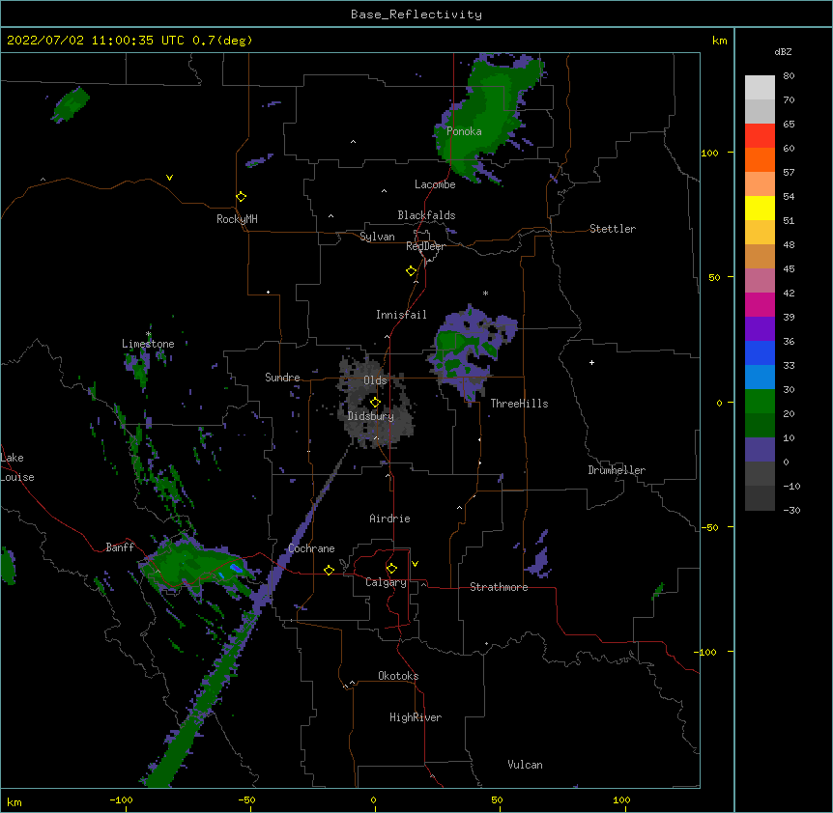Click the Banff label
This screenshot has height=813, width=833.
pos(120,547)
